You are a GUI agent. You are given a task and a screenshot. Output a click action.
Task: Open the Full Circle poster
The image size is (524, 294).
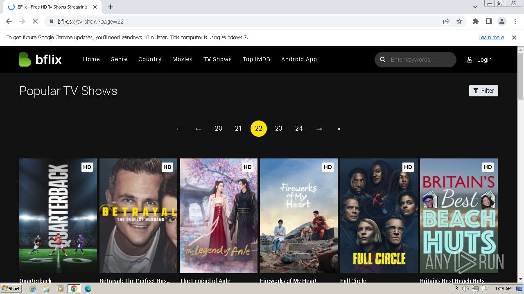click(x=379, y=216)
